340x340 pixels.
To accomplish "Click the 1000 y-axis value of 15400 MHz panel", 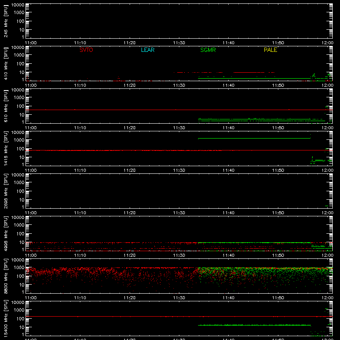I will click(19, 310).
